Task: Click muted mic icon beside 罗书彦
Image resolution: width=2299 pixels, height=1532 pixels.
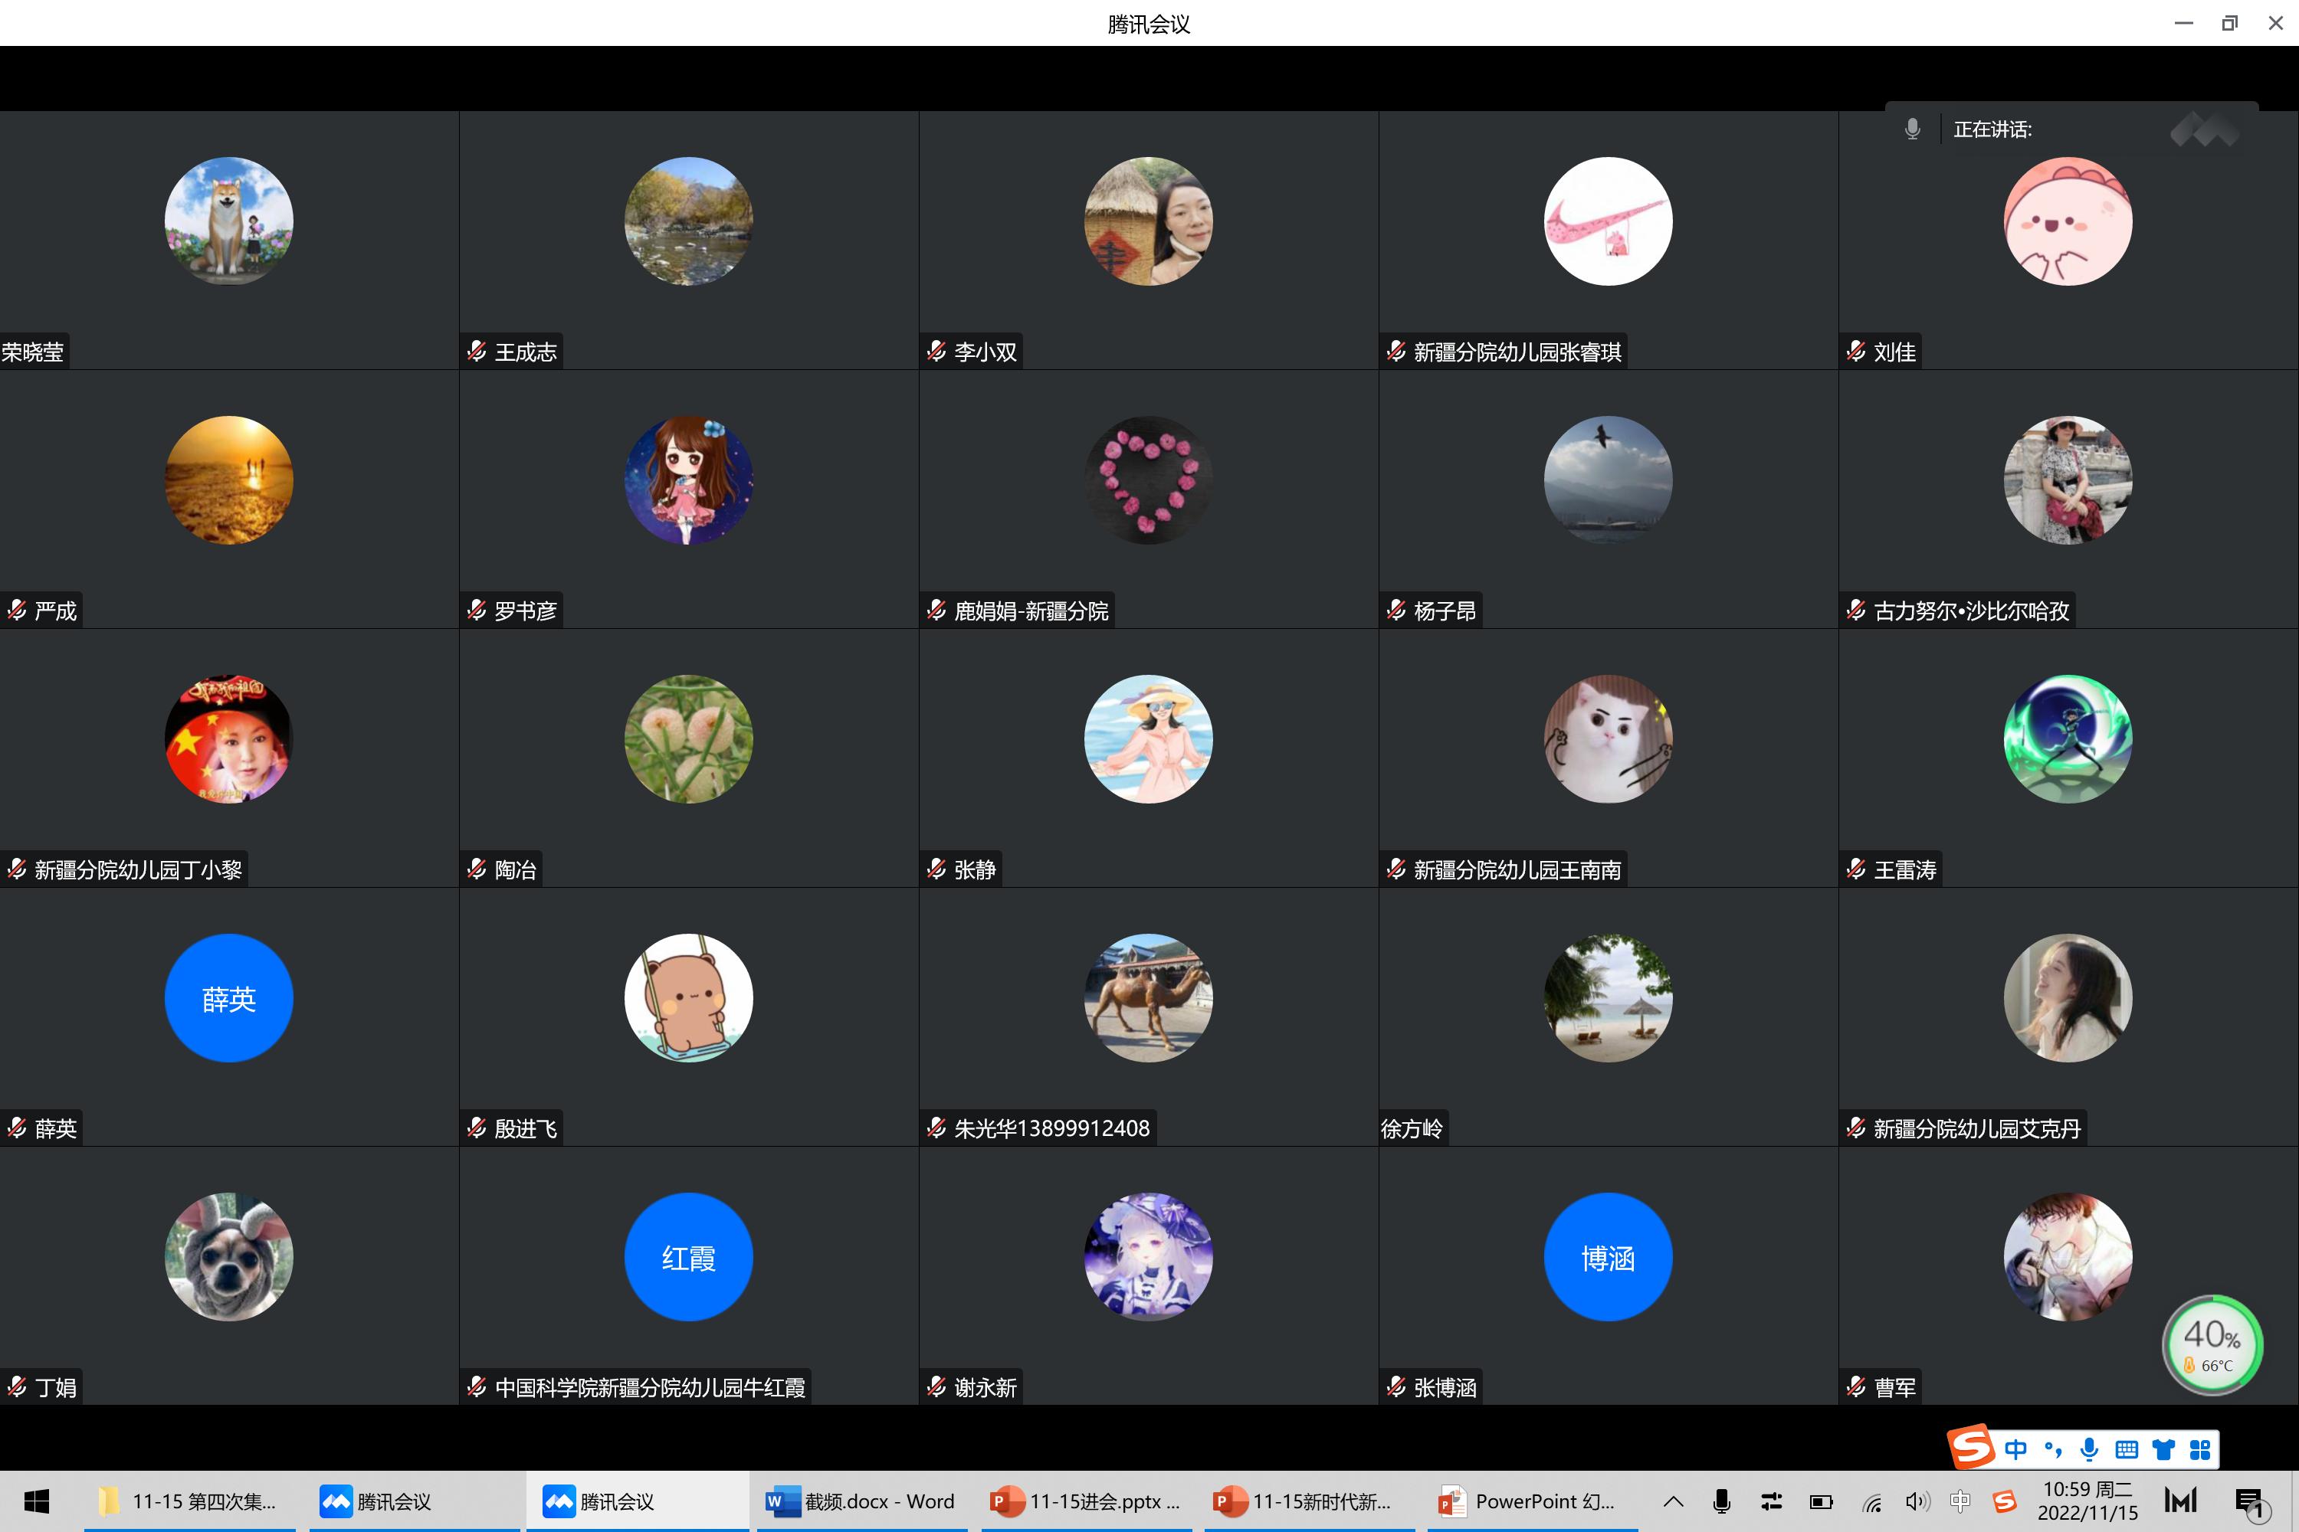Action: tap(476, 610)
